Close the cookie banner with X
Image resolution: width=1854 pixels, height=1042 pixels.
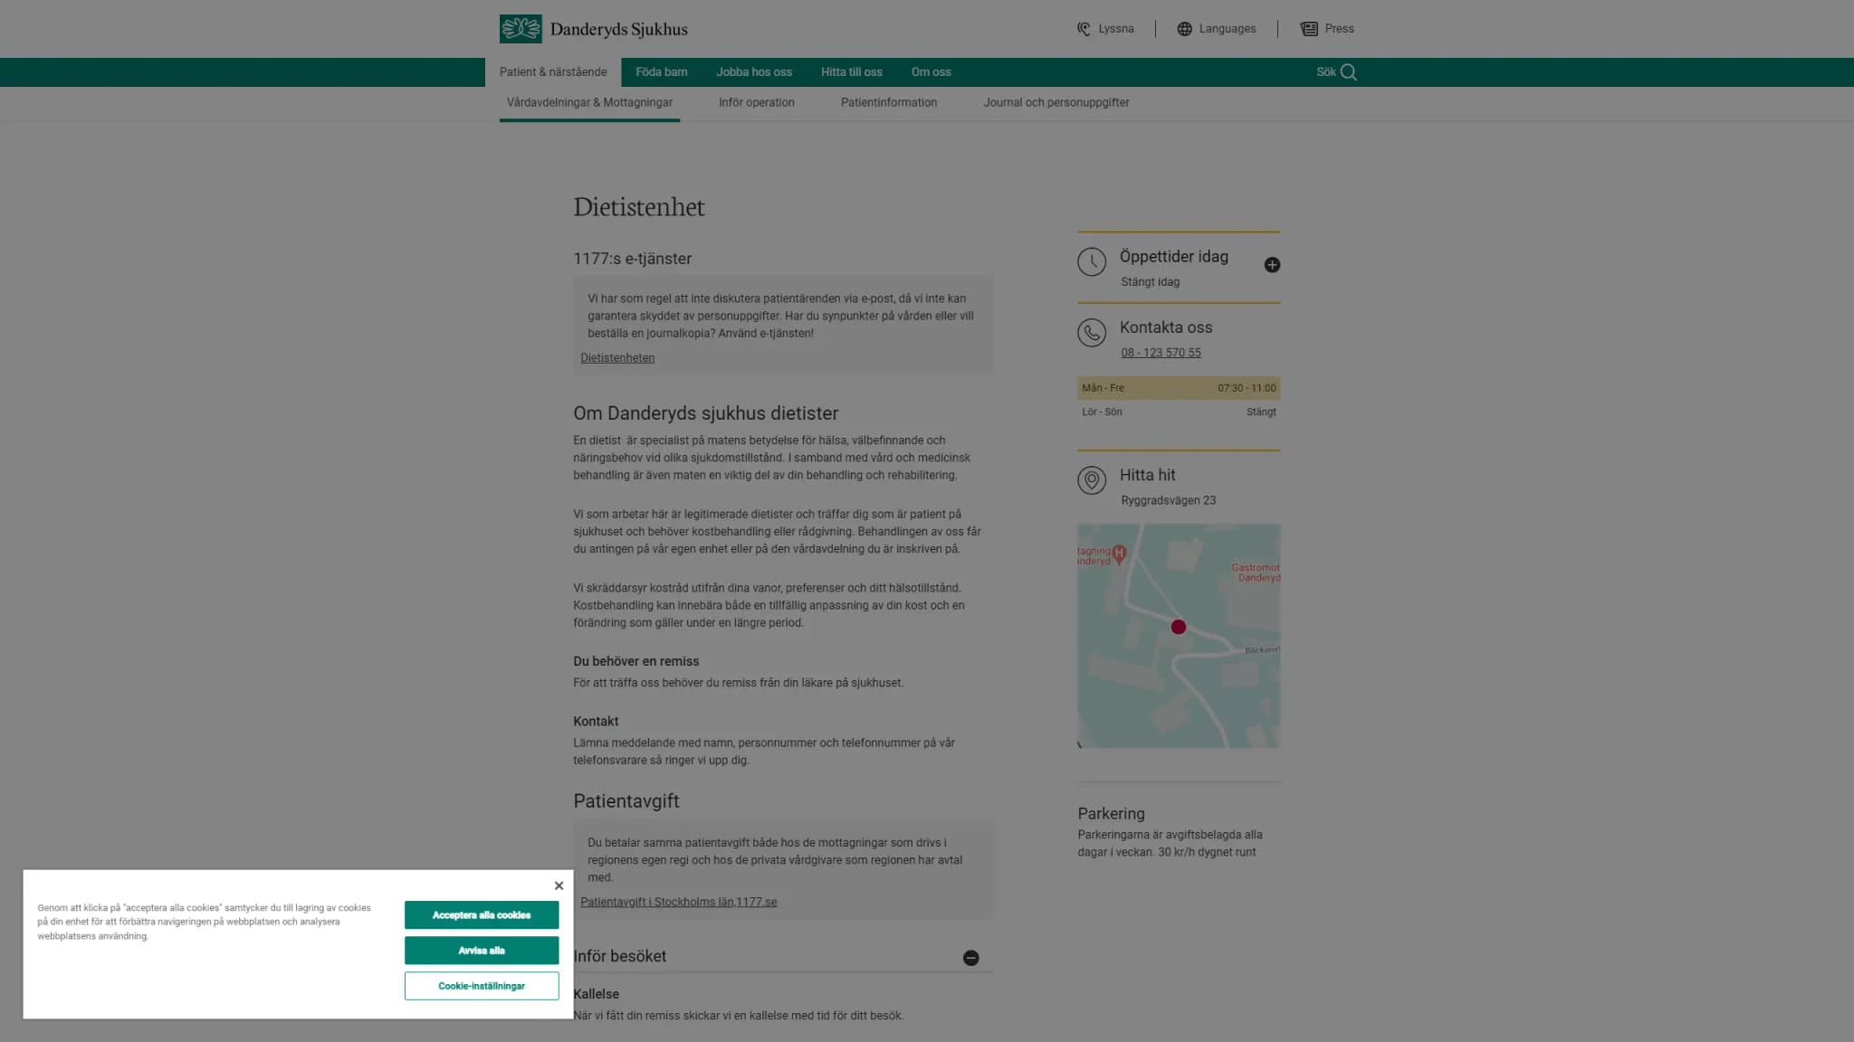point(559,886)
